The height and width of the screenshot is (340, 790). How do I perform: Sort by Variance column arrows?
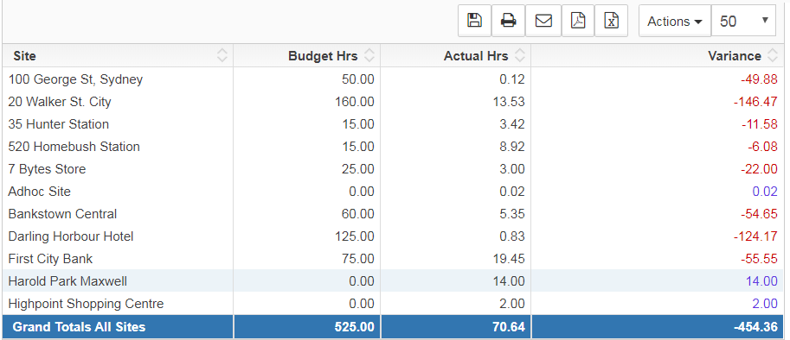tap(773, 56)
